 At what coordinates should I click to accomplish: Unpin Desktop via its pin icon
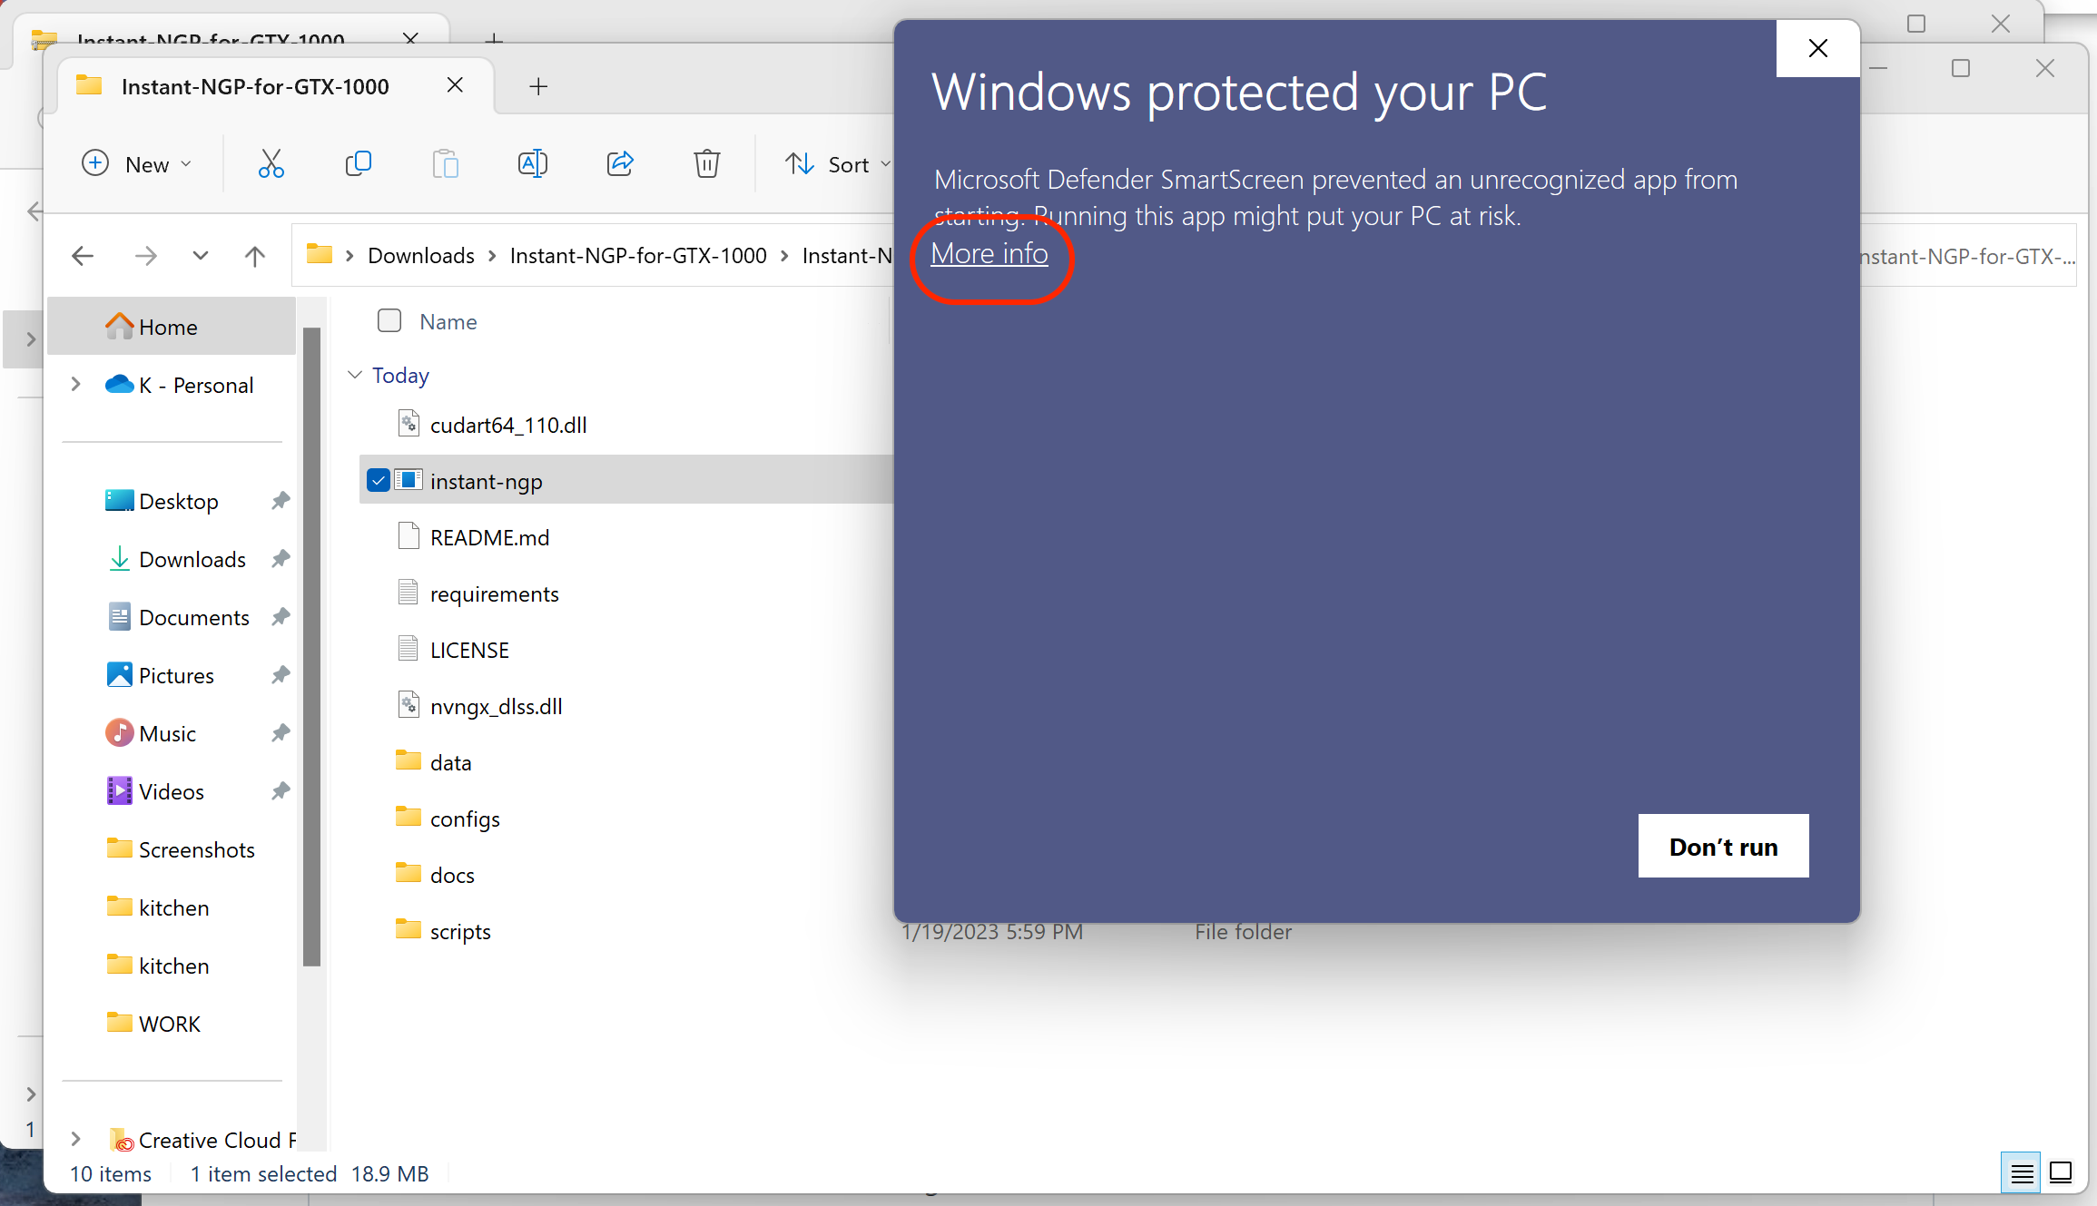281,500
